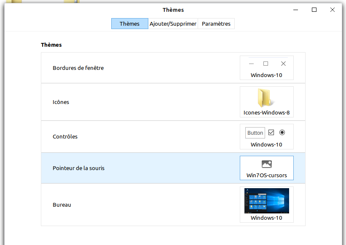Click the minimize glyph in the window borders preview

[252, 64]
